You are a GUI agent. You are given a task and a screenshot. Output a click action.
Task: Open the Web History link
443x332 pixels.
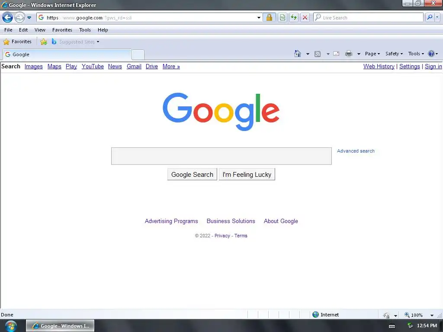click(x=379, y=66)
